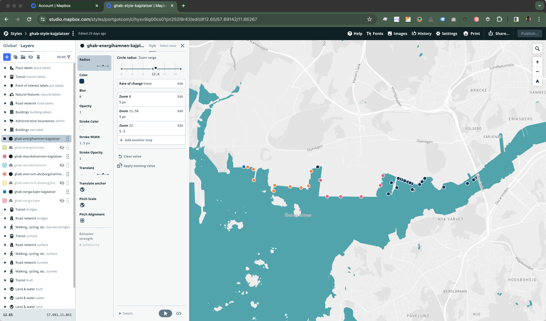Open the Global tab
The image size is (546, 321).
pyautogui.click(x=10, y=46)
